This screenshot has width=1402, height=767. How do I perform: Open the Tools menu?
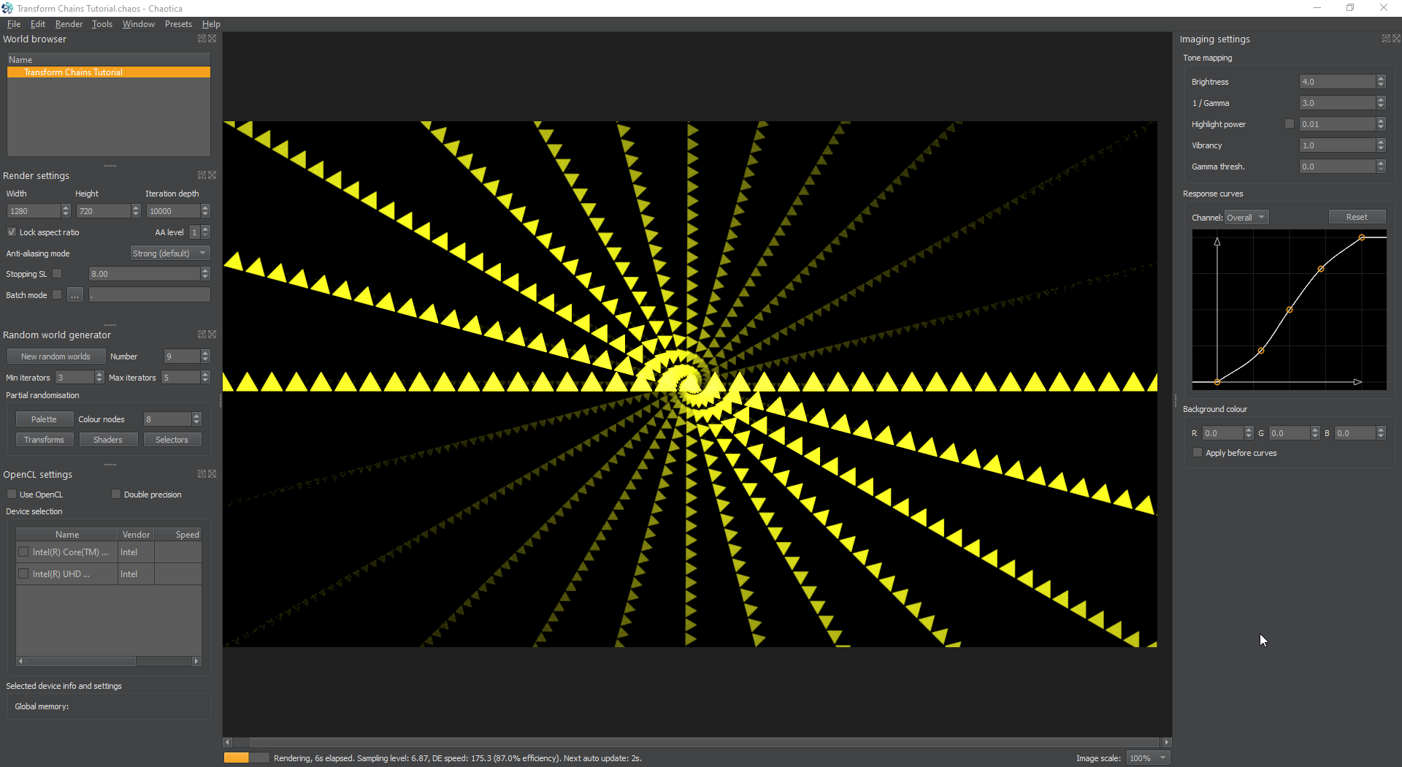pos(102,24)
